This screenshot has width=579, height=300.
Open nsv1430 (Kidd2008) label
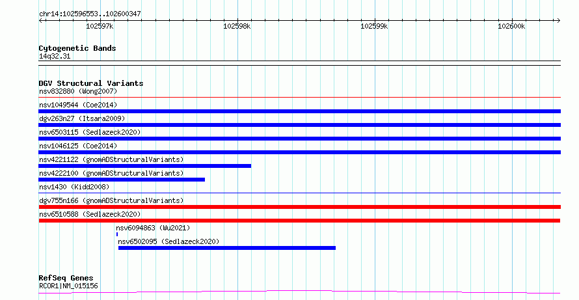click(x=74, y=187)
